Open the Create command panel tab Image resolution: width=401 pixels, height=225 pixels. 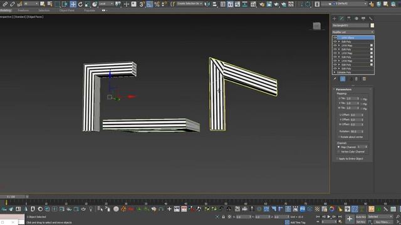click(334, 18)
